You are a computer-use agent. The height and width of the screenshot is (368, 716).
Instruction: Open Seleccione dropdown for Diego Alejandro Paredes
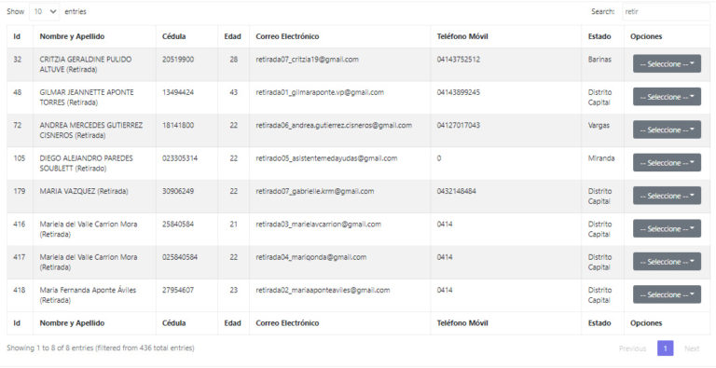[667, 162]
